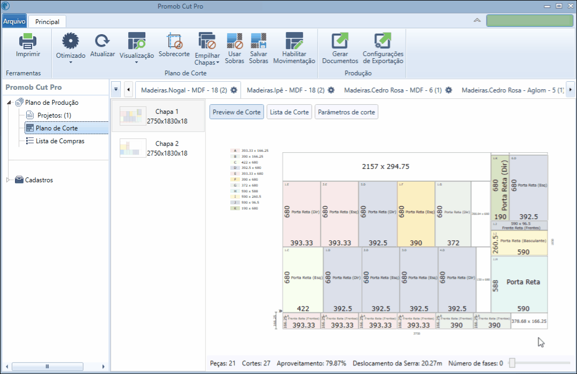Click the Gerar Documentos icon
This screenshot has height=374, width=577.
point(340,41)
